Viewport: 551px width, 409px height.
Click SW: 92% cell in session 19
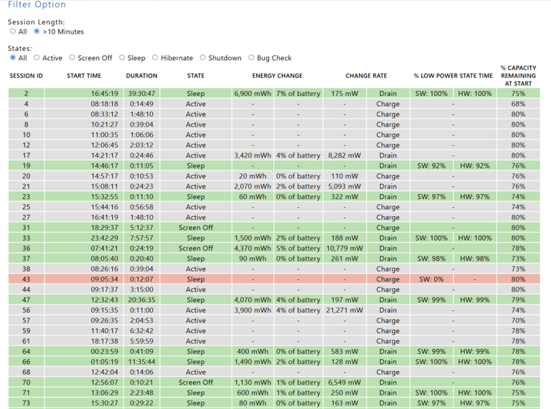click(x=431, y=165)
